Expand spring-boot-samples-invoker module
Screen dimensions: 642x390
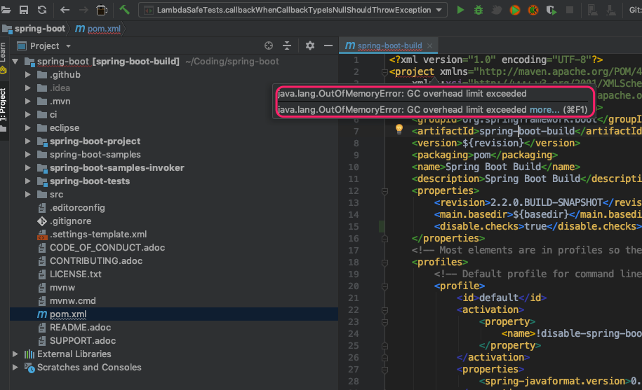[x=28, y=168]
